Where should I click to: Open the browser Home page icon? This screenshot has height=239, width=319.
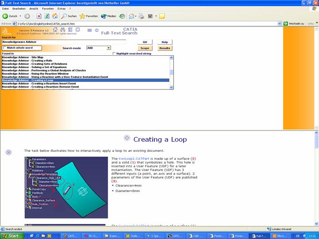click(55, 16)
